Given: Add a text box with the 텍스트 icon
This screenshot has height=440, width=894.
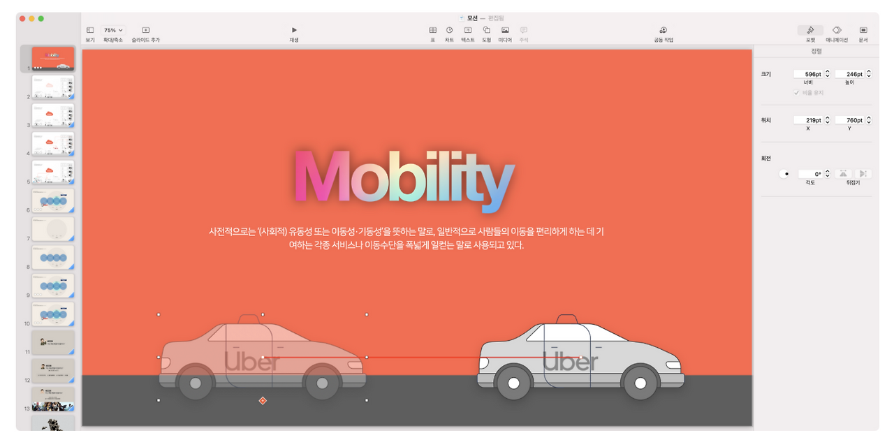Looking at the screenshot, I should click(x=468, y=30).
